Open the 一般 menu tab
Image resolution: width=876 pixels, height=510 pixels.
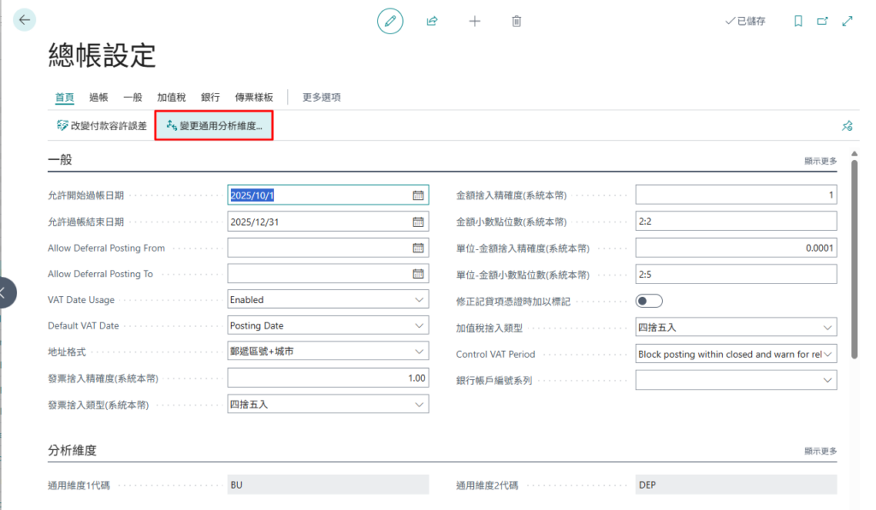coord(133,98)
